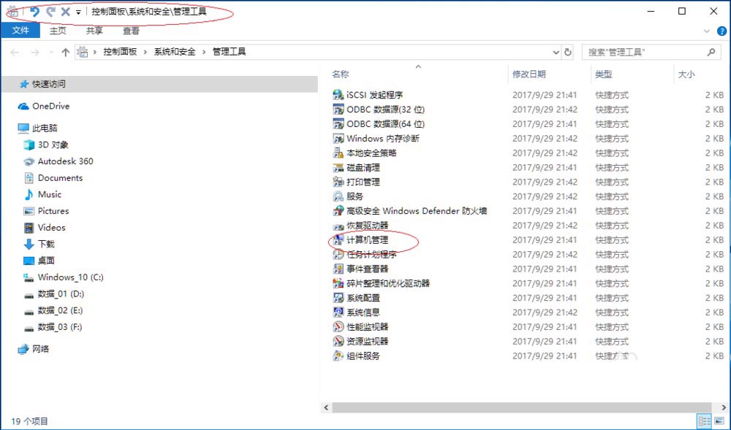
Task: Open recent locations dropdown arrow
Action: (x=51, y=52)
